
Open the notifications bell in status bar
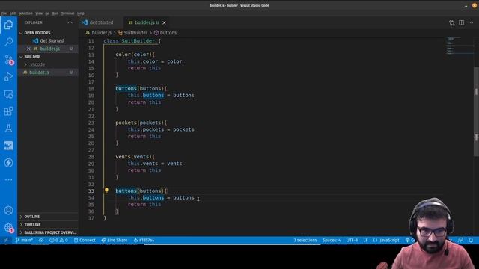471,241
